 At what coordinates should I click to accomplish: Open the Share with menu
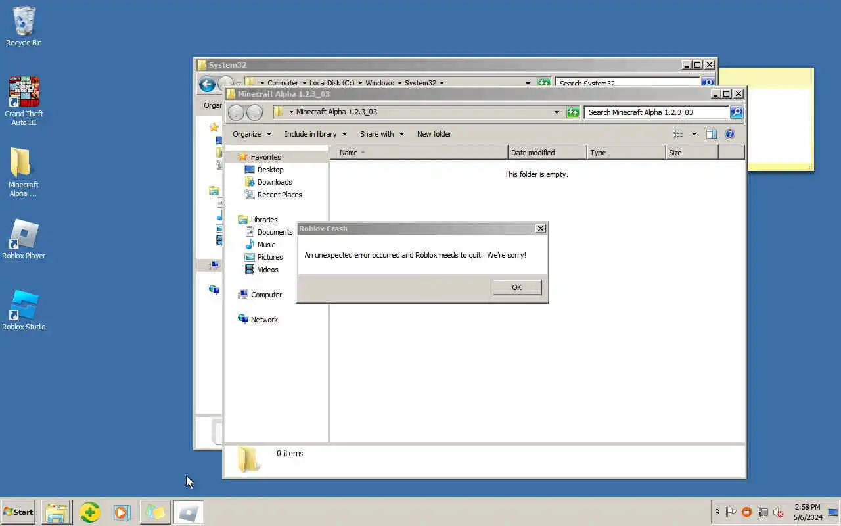[381, 134]
